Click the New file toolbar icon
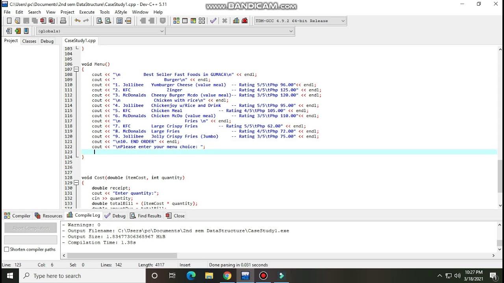 coord(9,21)
